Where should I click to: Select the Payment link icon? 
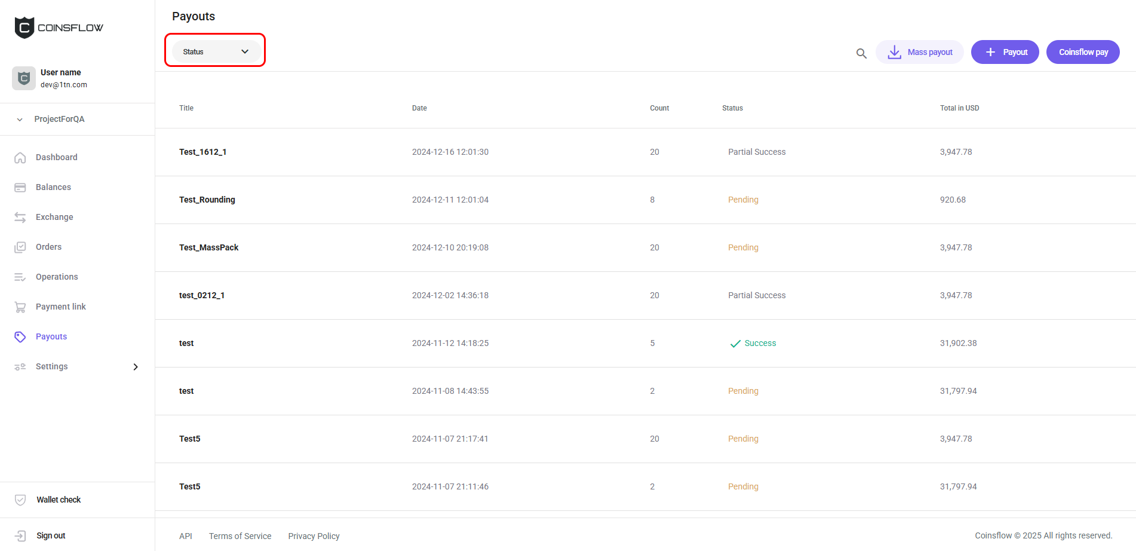pyautogui.click(x=20, y=307)
